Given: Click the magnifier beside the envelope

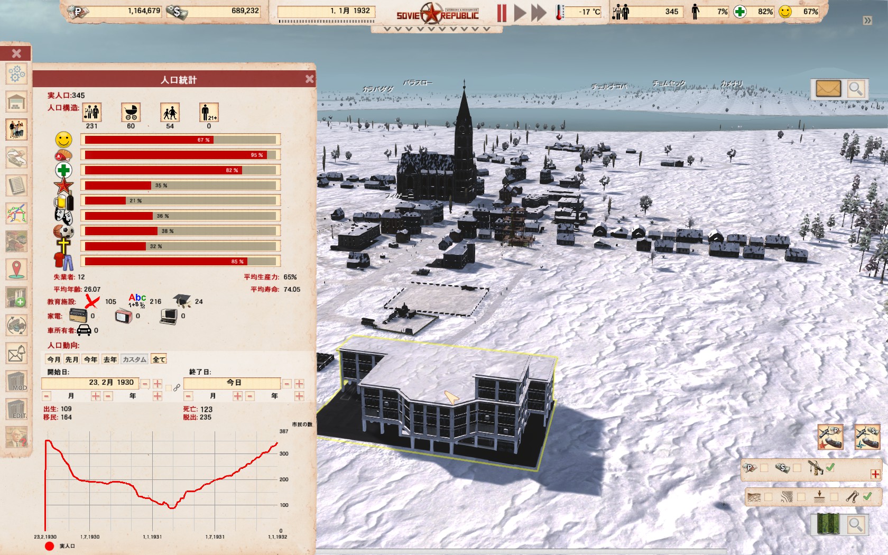Looking at the screenshot, I should click(856, 89).
